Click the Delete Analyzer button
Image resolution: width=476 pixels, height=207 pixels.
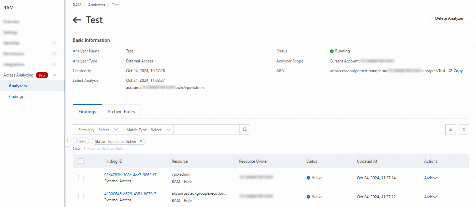[449, 18]
